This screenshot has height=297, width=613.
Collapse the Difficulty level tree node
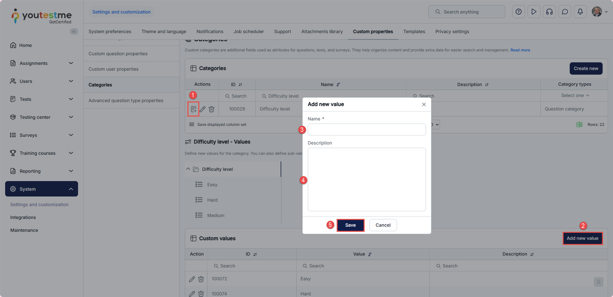[x=188, y=169]
